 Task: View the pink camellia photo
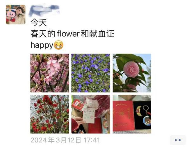click(x=132, y=73)
